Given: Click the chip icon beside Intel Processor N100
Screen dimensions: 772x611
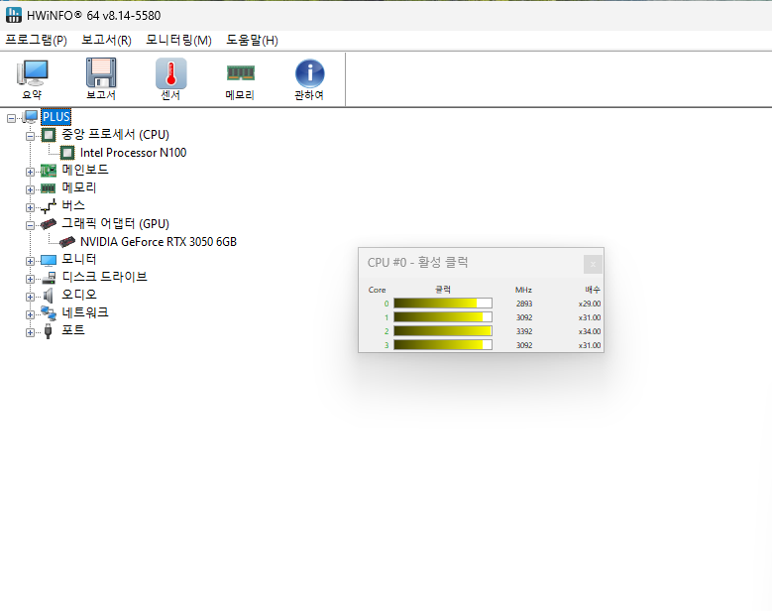Looking at the screenshot, I should tap(67, 153).
